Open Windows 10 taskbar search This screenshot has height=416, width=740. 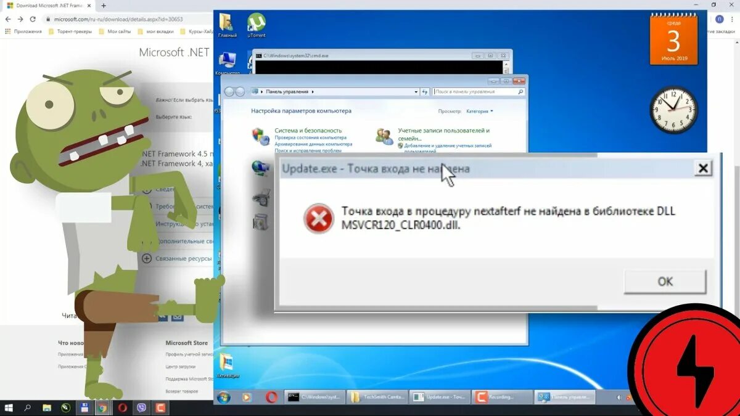28,408
